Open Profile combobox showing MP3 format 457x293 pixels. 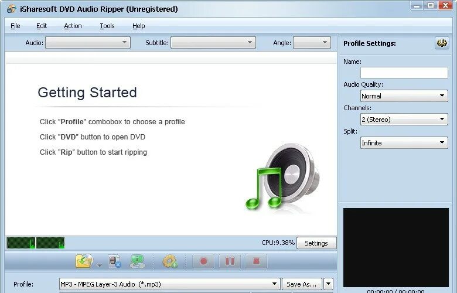point(170,284)
